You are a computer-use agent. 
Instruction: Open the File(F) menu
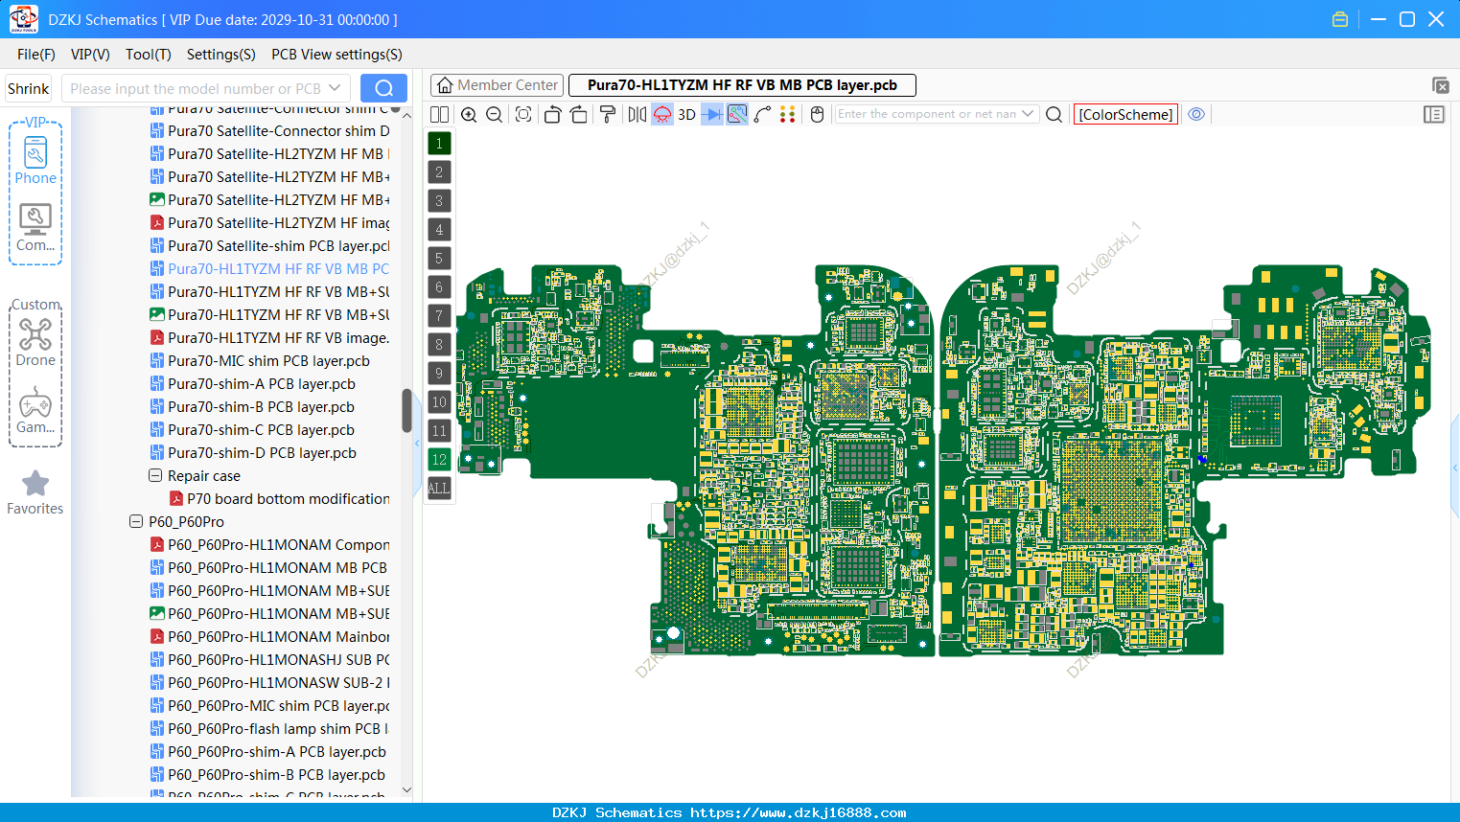[36, 55]
